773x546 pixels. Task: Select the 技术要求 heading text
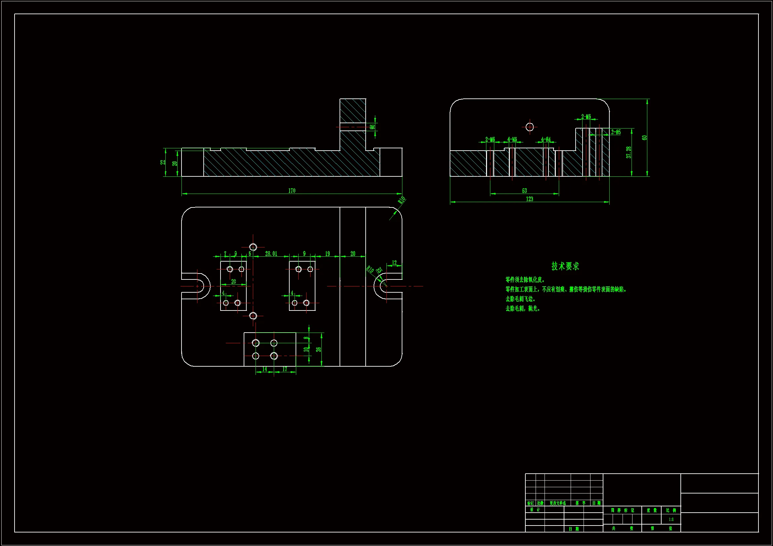565,266
